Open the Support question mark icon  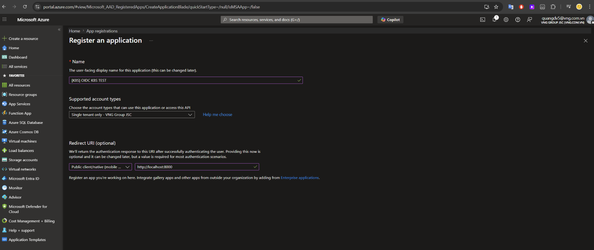coord(518,20)
